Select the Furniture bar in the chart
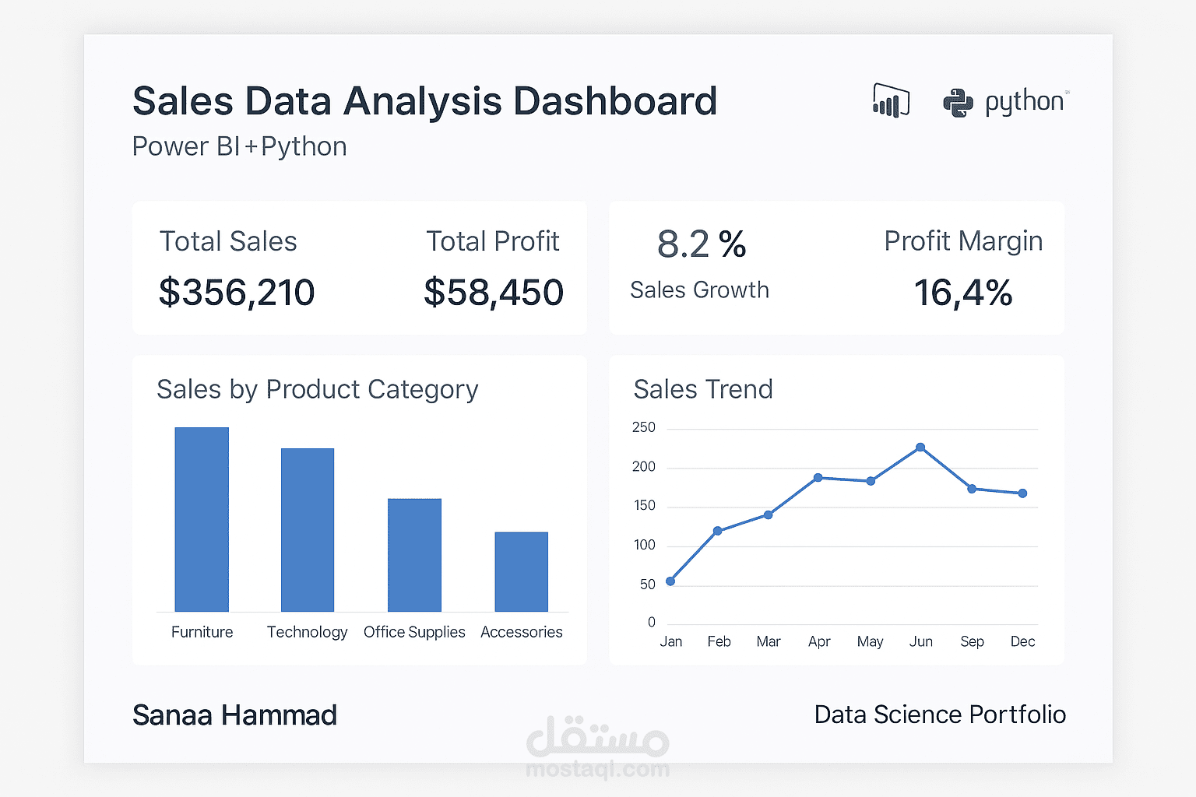This screenshot has height=797, width=1196. pyautogui.click(x=202, y=519)
